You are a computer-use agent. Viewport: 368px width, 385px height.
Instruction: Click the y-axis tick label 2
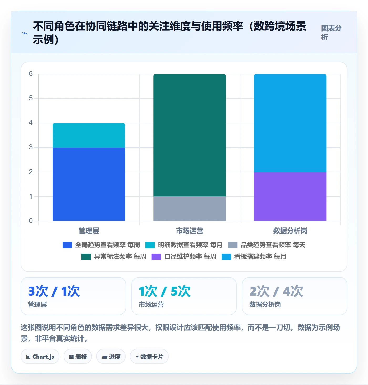pyautogui.click(x=31, y=172)
